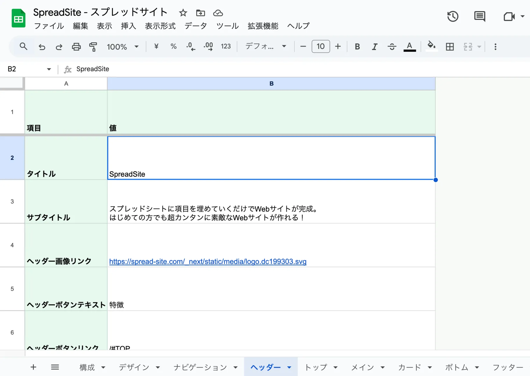Open the ヘッダー sheet tab arrow menu
Screen dimensions: 530x376
(289, 367)
